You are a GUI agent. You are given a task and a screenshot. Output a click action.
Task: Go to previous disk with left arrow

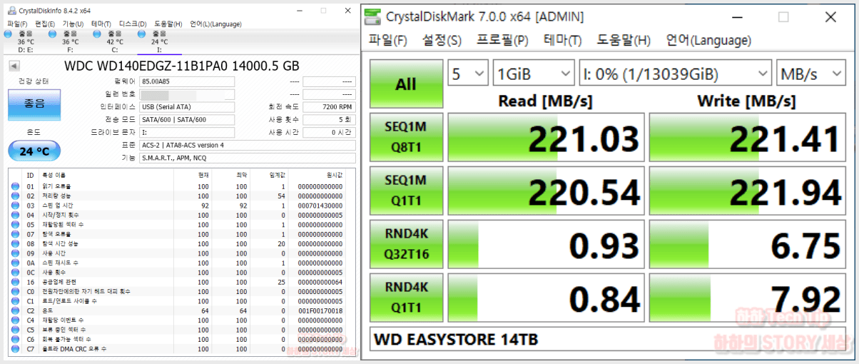(x=13, y=66)
